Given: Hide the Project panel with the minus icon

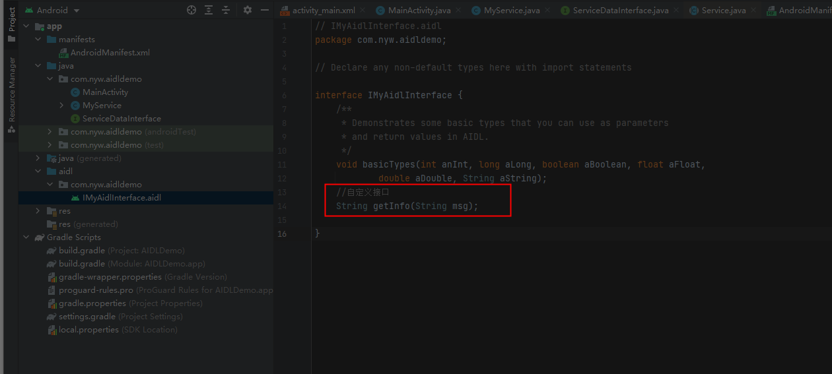Looking at the screenshot, I should click(265, 10).
